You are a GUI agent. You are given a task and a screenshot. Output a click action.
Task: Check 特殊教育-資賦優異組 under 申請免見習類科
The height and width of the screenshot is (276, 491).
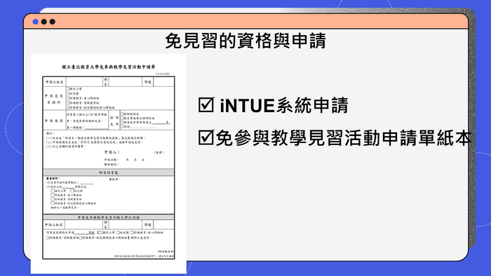(68, 103)
